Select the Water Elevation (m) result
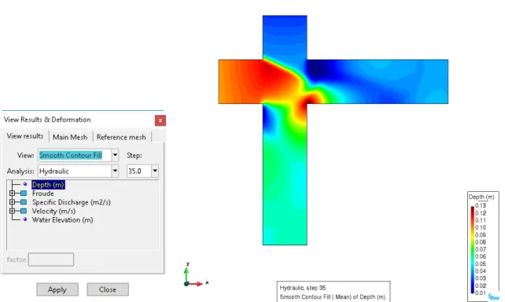 (x=62, y=220)
